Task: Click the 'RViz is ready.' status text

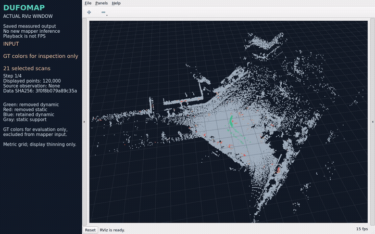Action: [x=112, y=230]
